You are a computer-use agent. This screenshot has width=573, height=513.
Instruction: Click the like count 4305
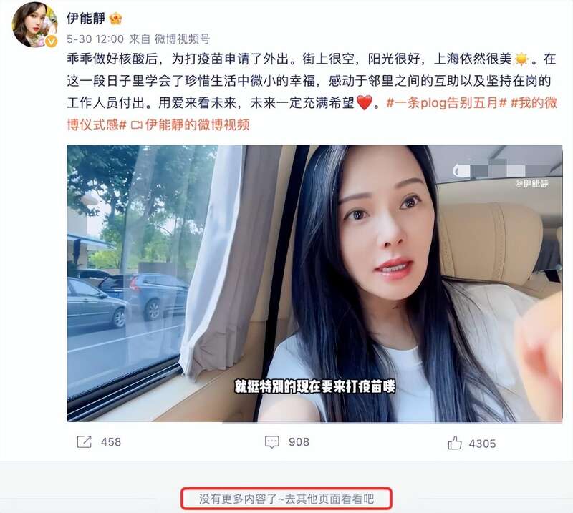(x=482, y=444)
